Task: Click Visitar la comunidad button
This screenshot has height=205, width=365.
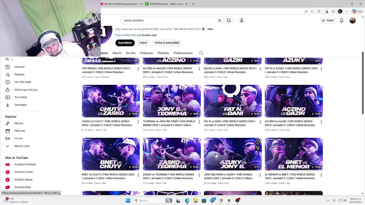Action: coord(167,43)
